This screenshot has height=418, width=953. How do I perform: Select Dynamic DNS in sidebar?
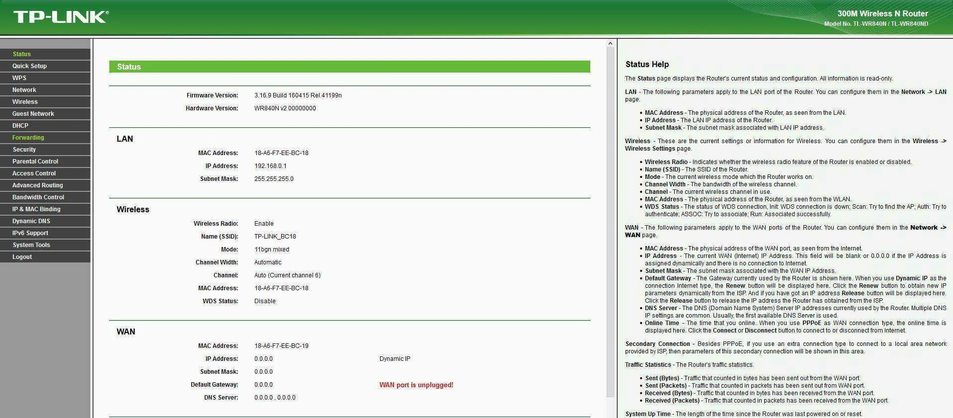pyautogui.click(x=45, y=221)
